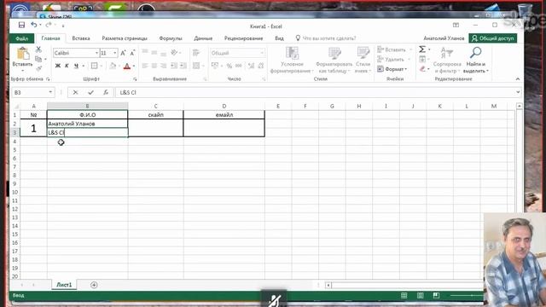This screenshot has width=546, height=307.
Task: Open the Формат cells dropdown
Action: click(x=392, y=69)
